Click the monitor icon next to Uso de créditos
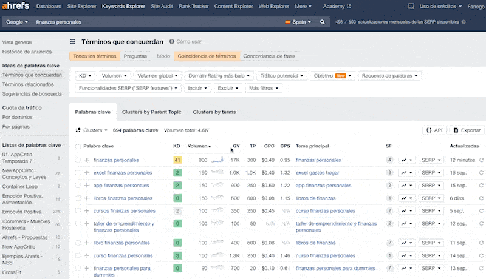The image size is (486, 279). (x=411, y=6)
